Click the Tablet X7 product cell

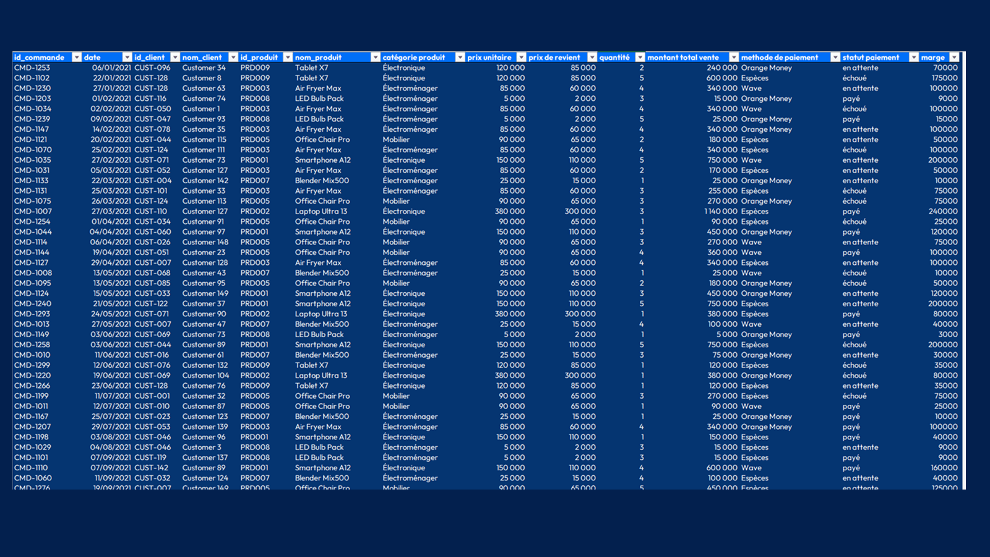coord(311,67)
